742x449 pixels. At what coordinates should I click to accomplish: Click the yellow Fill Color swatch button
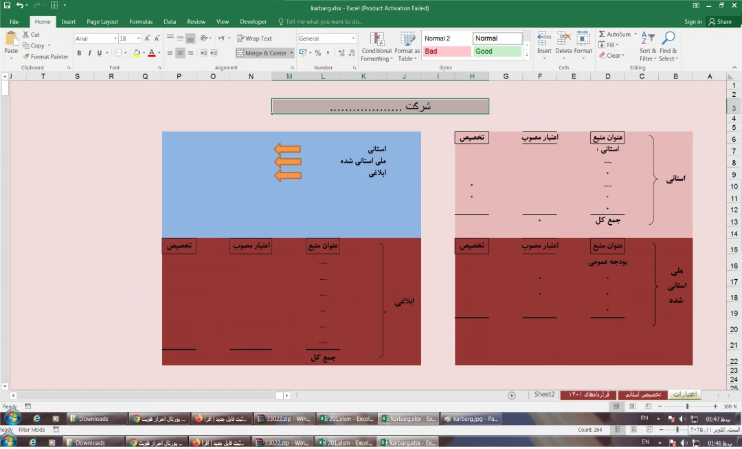pos(137,53)
